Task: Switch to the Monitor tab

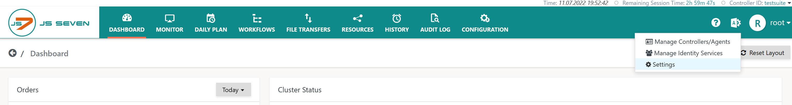Action: (x=169, y=30)
